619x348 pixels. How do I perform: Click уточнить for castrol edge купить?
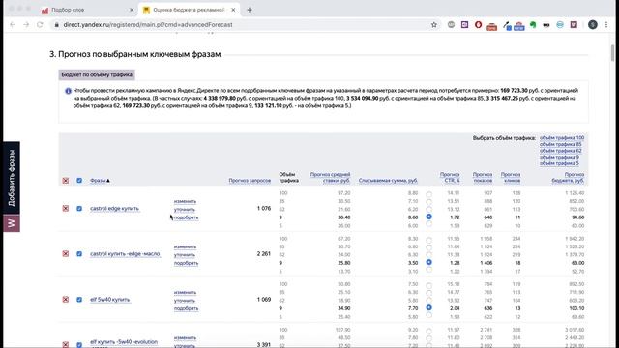(185, 210)
